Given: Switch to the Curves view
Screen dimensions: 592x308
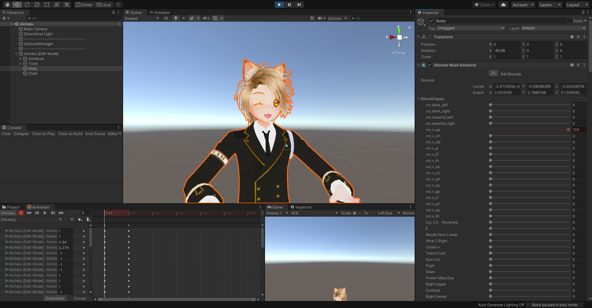Looking at the screenshot, I should 80,298.
